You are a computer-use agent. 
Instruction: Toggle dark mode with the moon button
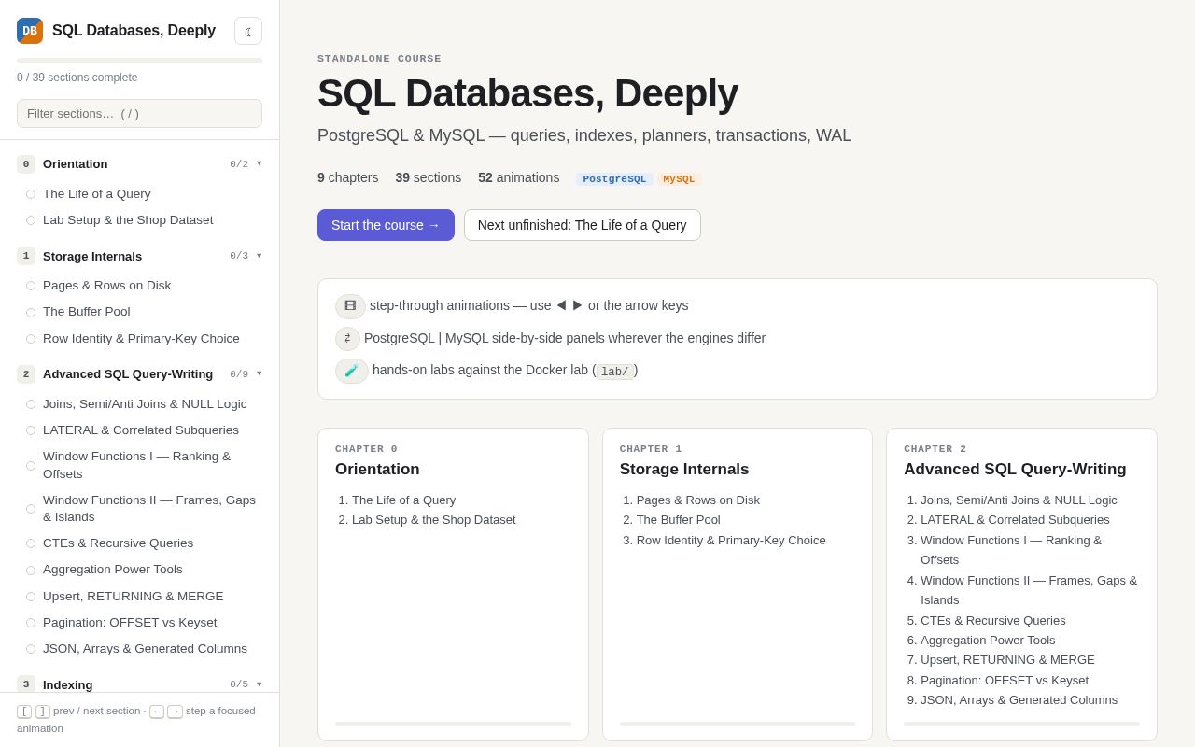(248, 31)
